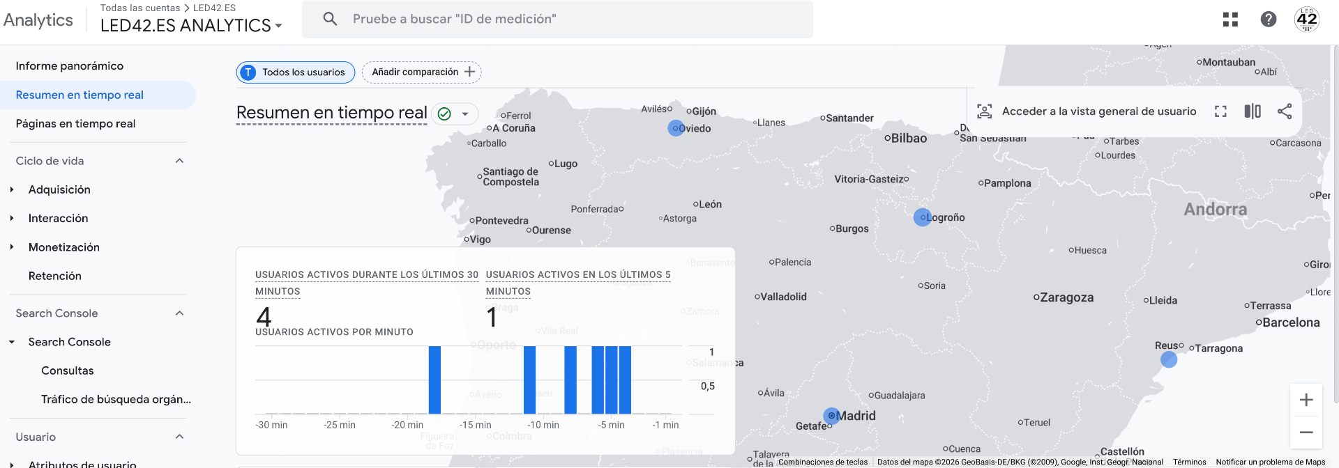1339x468 pixels.
Task: Click the Barcelona label on the map
Action: coord(1291,322)
